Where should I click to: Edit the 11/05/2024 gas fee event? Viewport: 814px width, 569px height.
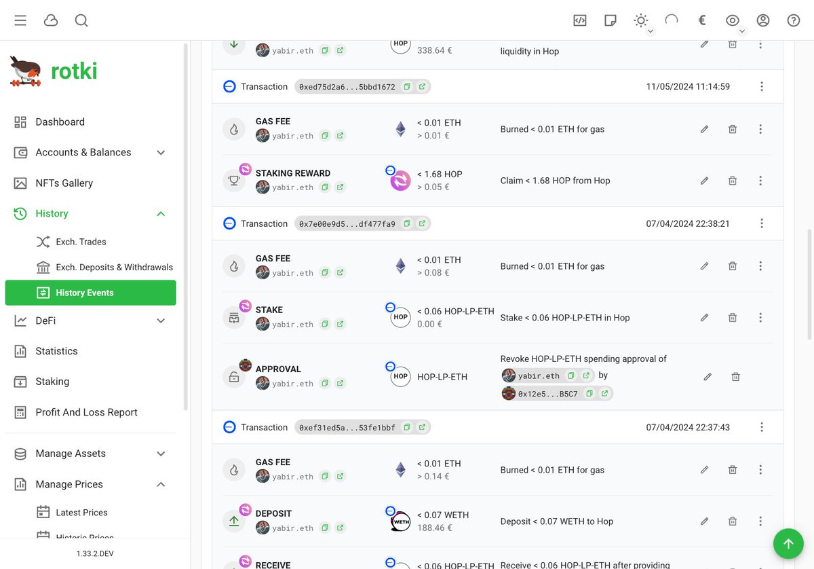[x=704, y=129]
